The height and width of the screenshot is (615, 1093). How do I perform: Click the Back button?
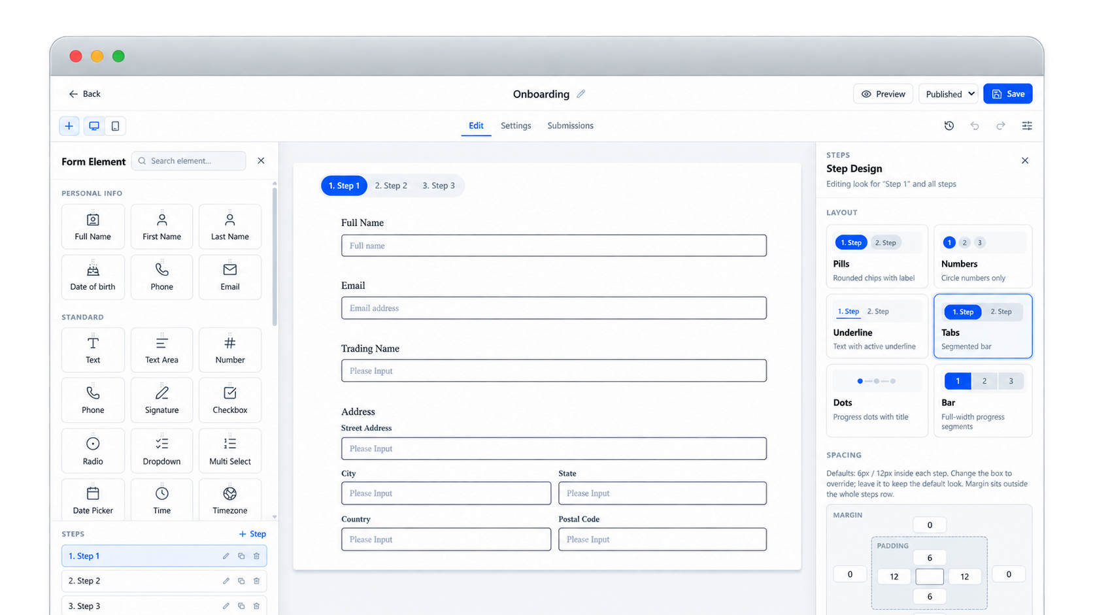coord(84,94)
